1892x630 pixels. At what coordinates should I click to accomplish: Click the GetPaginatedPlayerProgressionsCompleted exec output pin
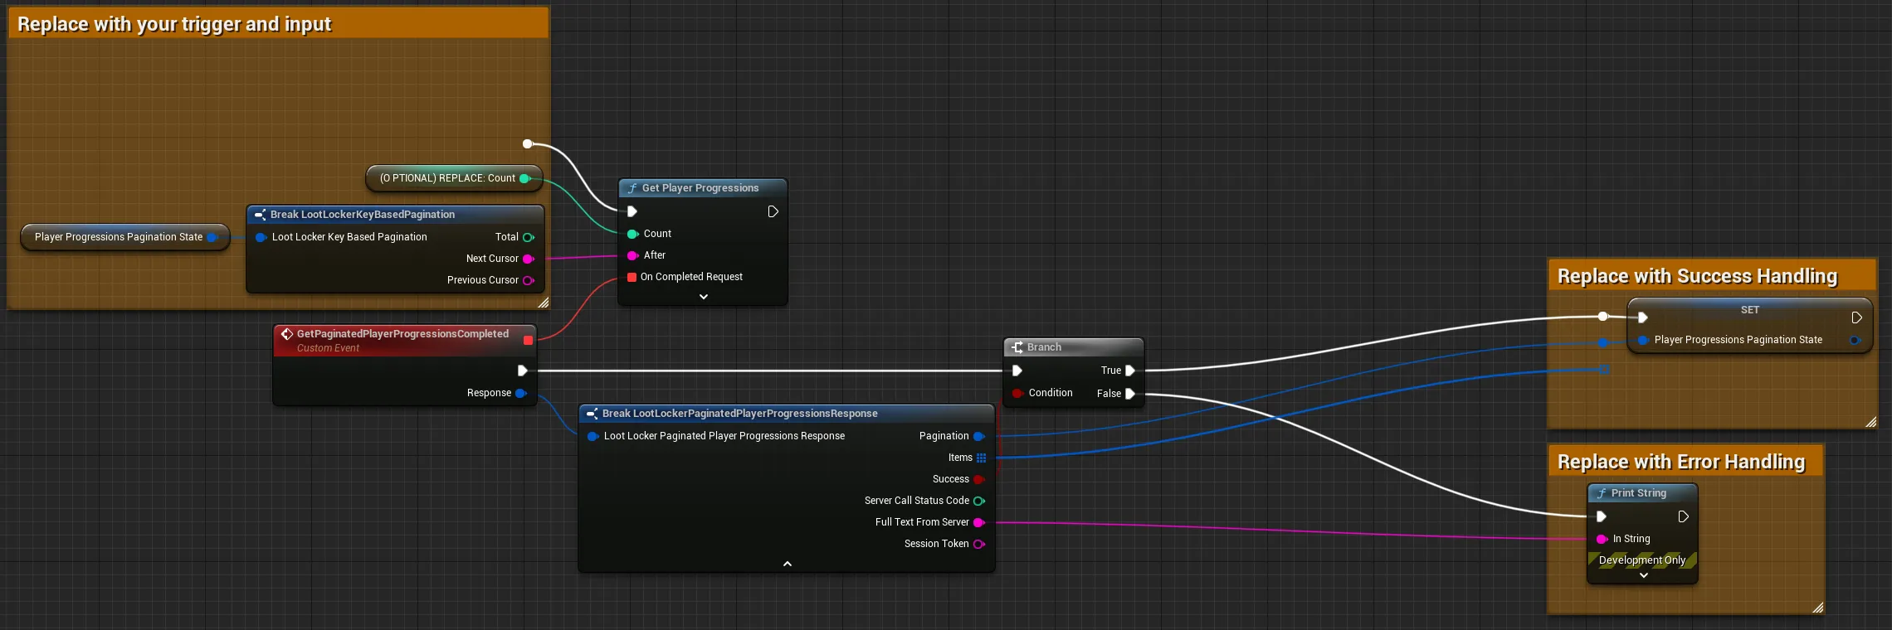coord(522,371)
